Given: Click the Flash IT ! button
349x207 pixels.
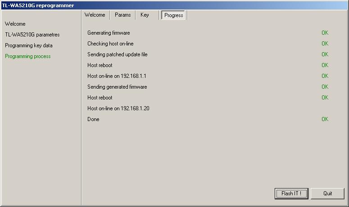Looking at the screenshot, I should (x=291, y=193).
